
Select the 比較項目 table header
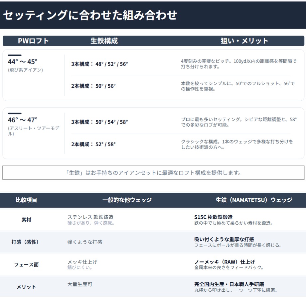point(26,200)
